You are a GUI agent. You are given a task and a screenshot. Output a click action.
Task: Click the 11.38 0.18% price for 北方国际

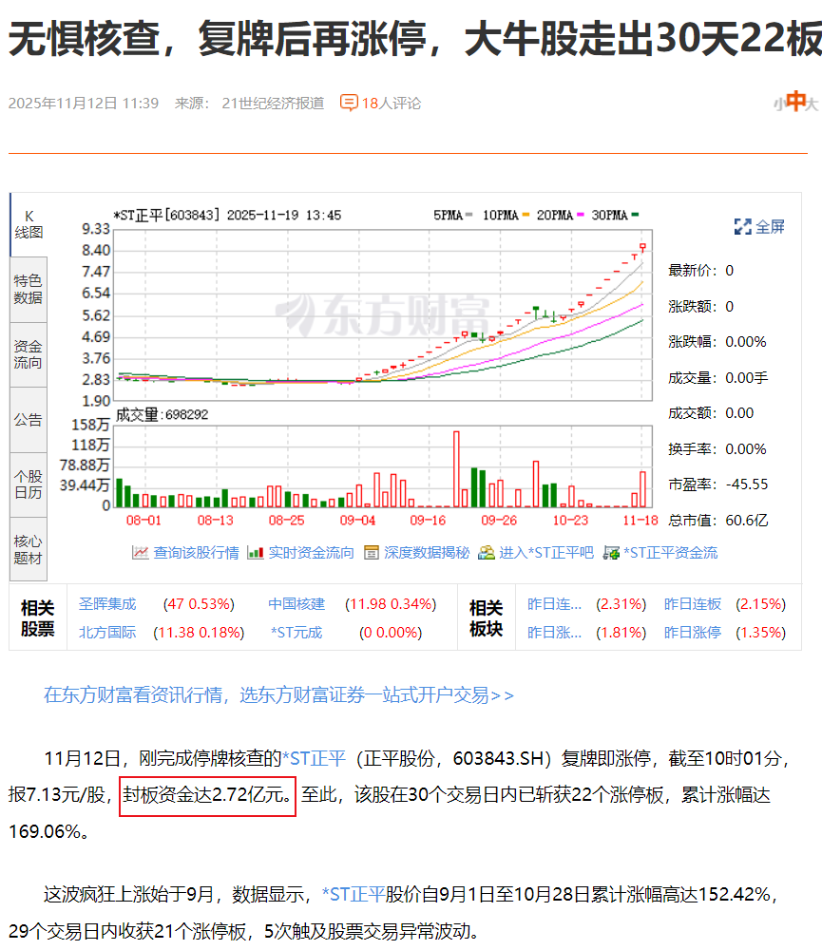point(199,633)
